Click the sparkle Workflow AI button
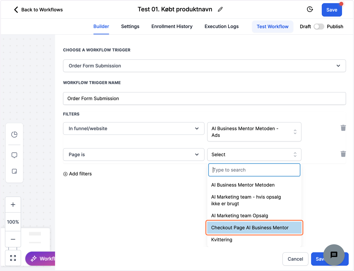 (x=40, y=259)
